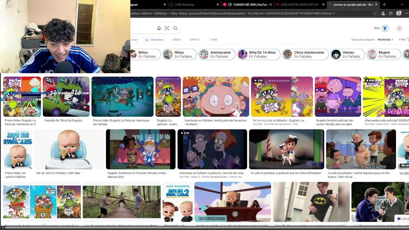Click the 'Pantalla De Titulo De Rugrats' caption
The image size is (409, 230).
(63, 120)
